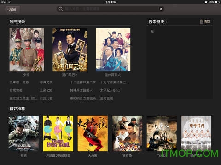The image size is (221, 165).
Task: Open the yellow 拆婚联盟 poster
Action: click(58, 134)
